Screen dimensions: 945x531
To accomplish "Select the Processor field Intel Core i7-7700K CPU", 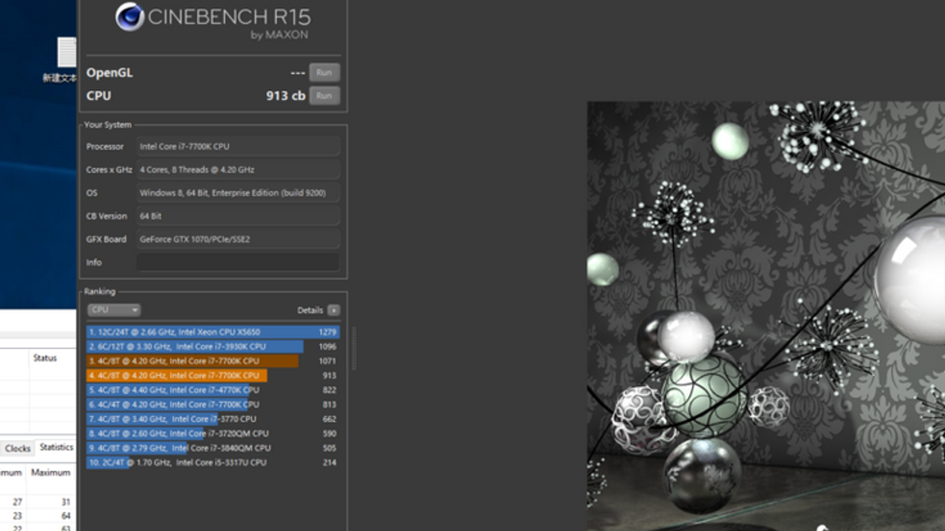I will 238,146.
